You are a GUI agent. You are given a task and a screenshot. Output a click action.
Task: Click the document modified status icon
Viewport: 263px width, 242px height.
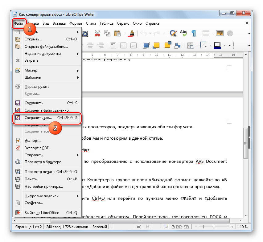[148, 227]
